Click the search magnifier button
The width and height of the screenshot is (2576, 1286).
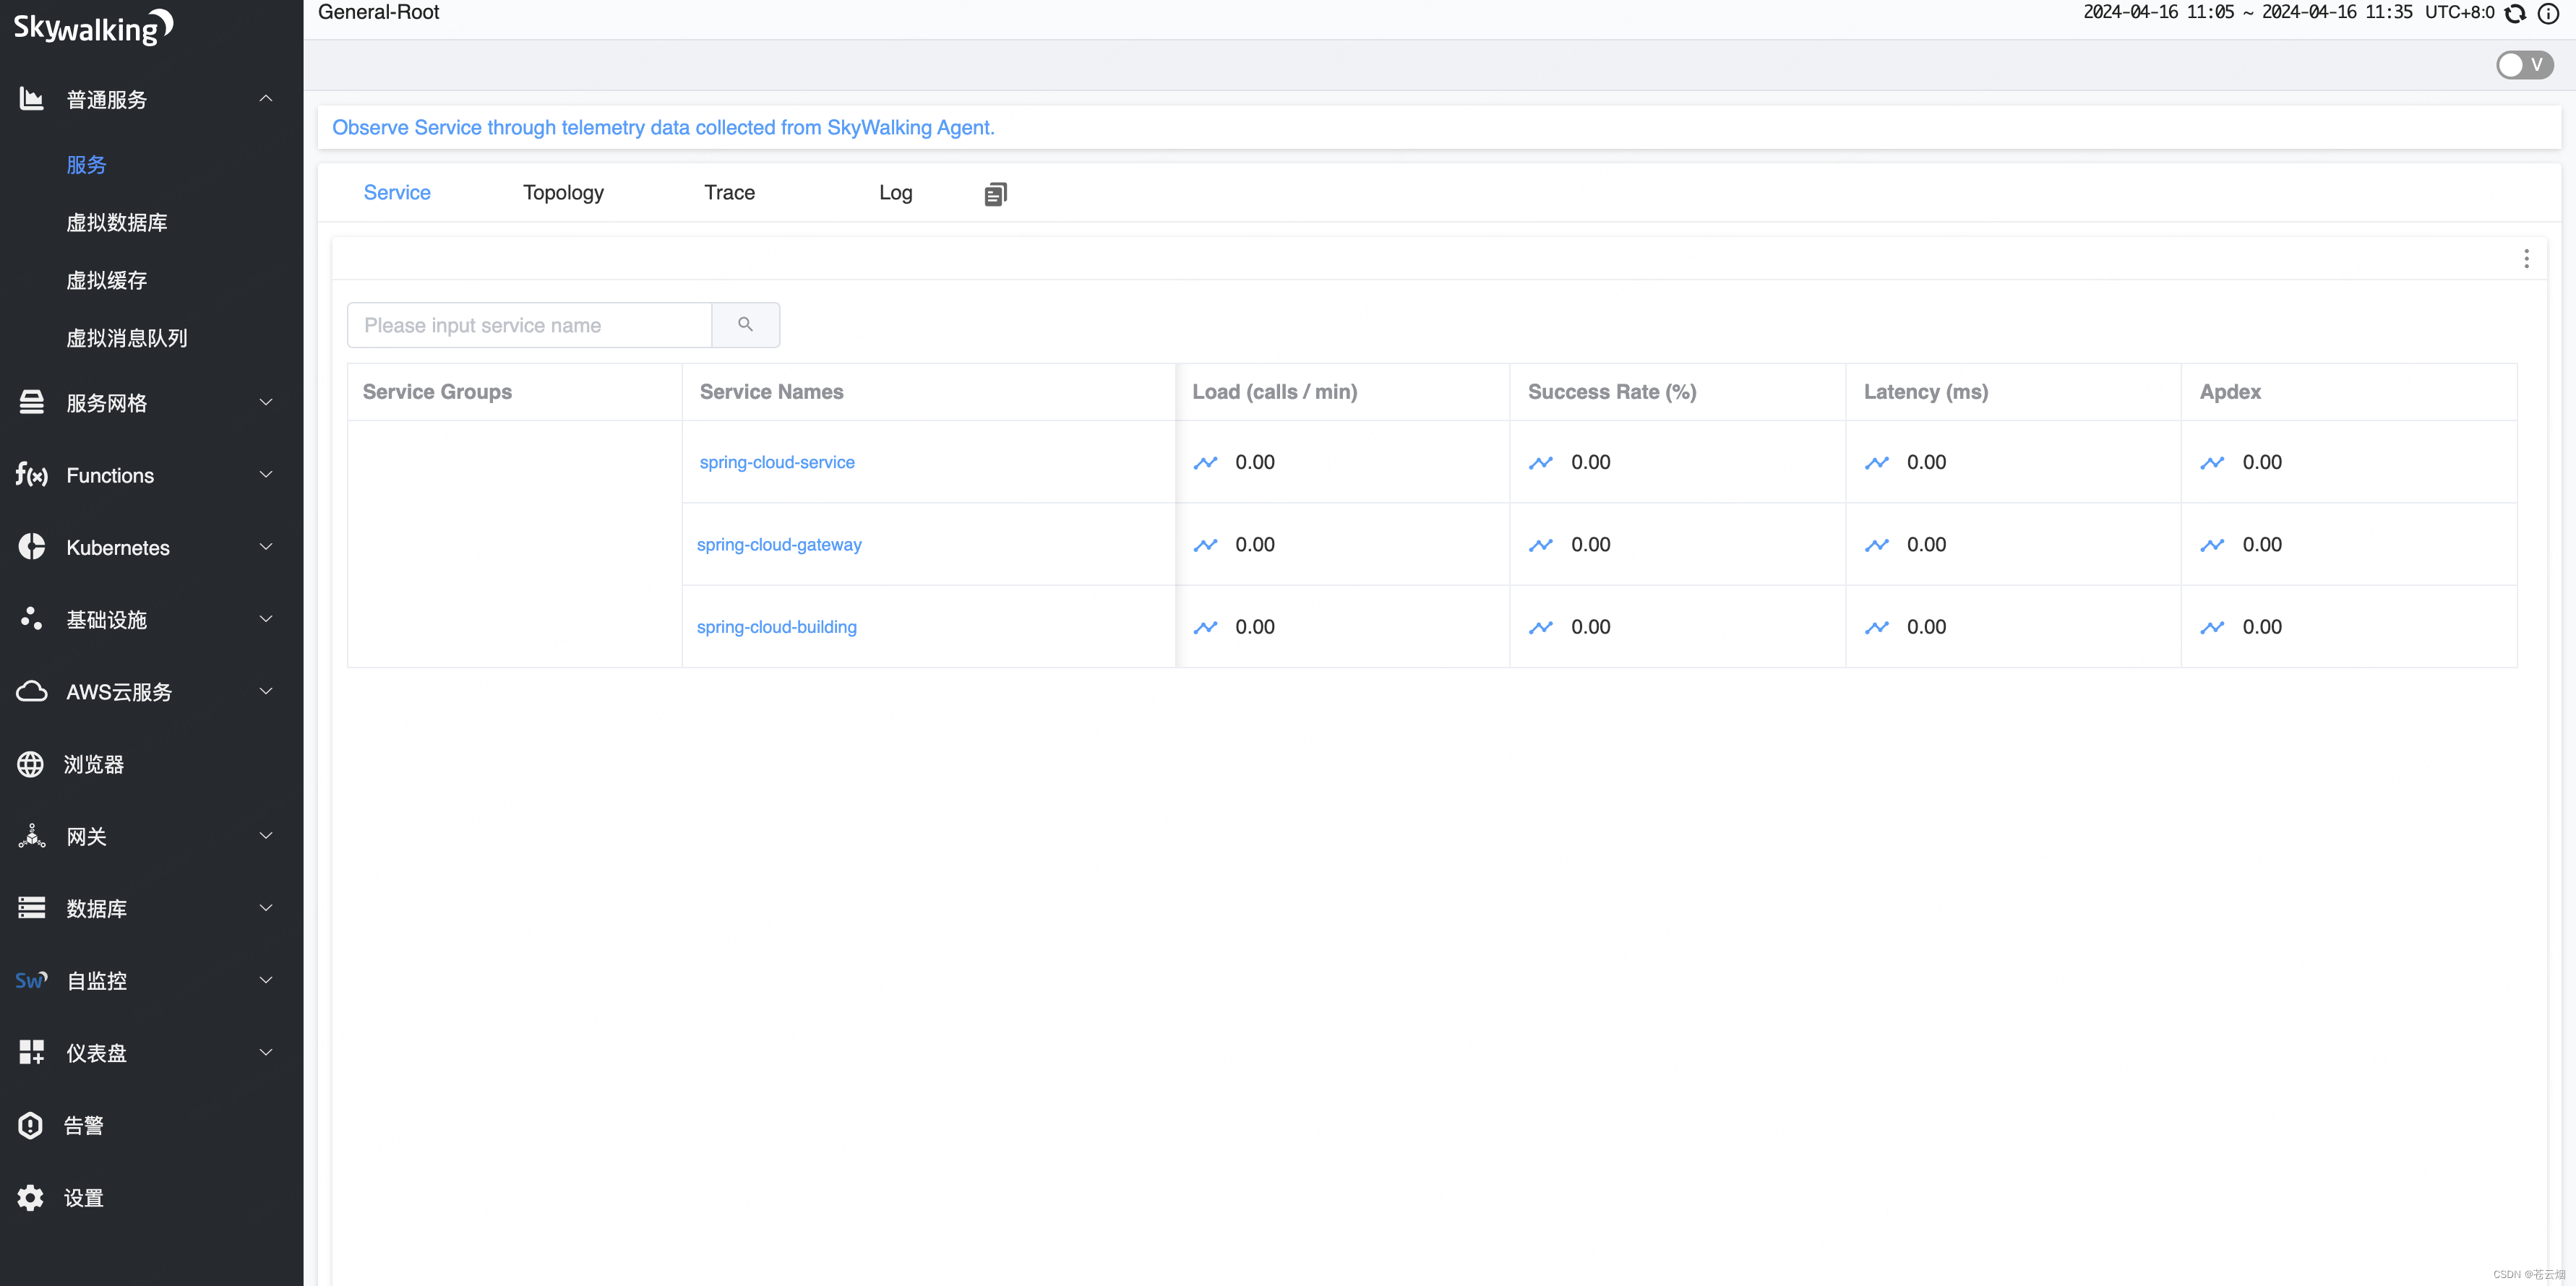coord(745,324)
